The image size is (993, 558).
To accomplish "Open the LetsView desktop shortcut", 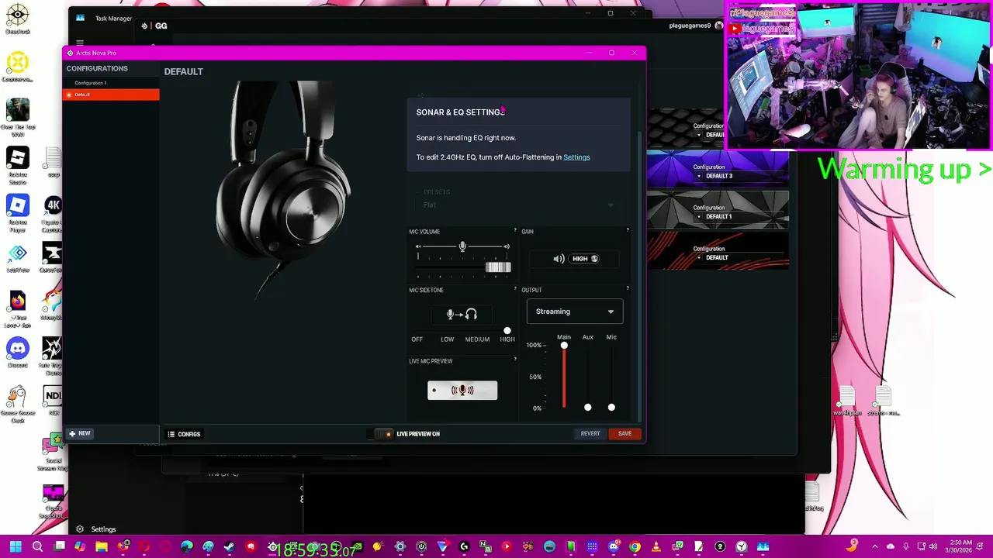I will [17, 258].
